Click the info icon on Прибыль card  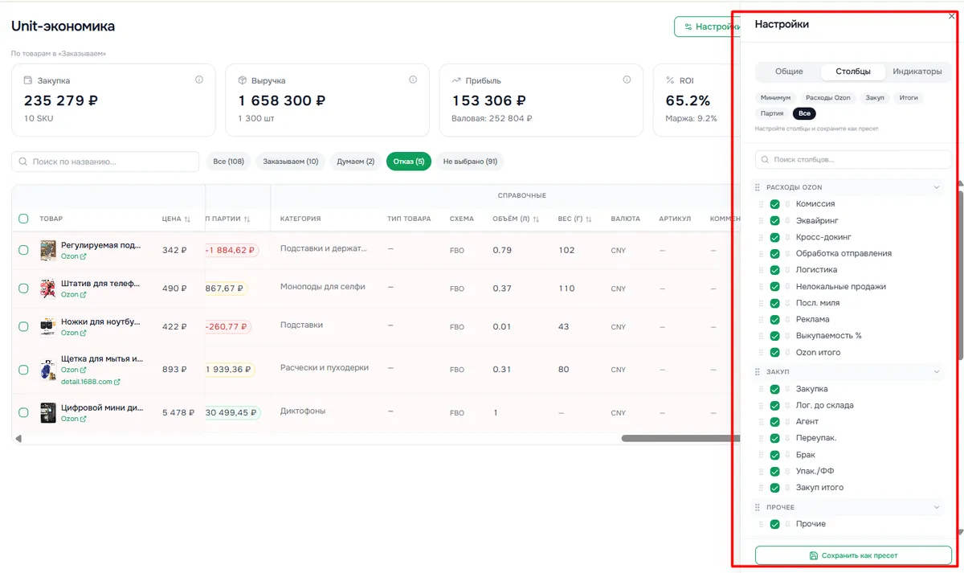pyautogui.click(x=627, y=80)
